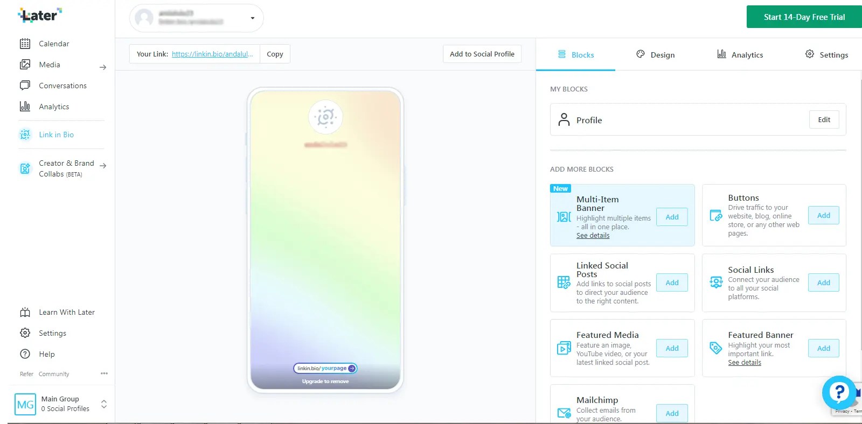Open the Calendar icon in sidebar
The height and width of the screenshot is (424, 862).
[25, 44]
